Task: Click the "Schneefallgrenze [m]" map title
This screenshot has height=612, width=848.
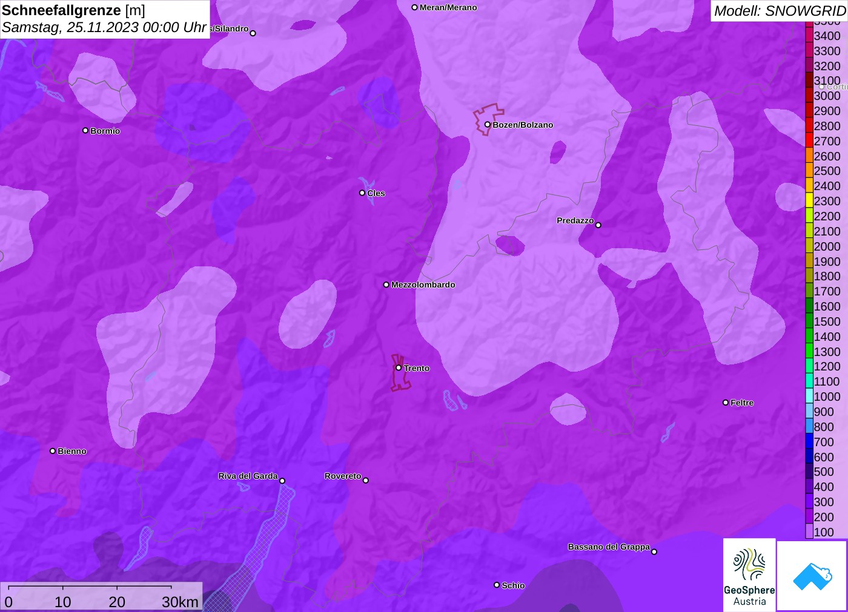Action: (73, 10)
